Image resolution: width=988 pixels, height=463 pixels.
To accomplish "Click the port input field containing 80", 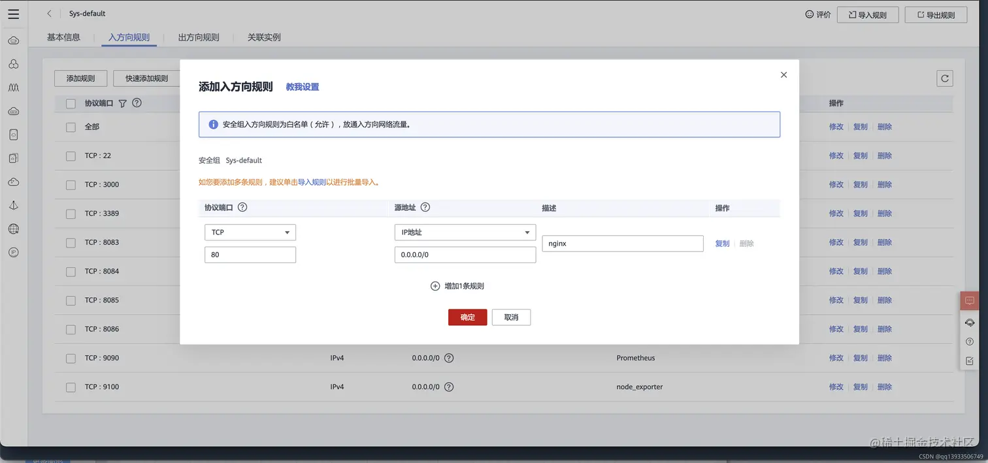I will coord(250,255).
